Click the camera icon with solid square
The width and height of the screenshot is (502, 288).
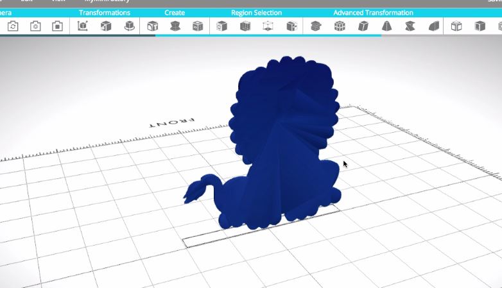pyautogui.click(x=57, y=26)
